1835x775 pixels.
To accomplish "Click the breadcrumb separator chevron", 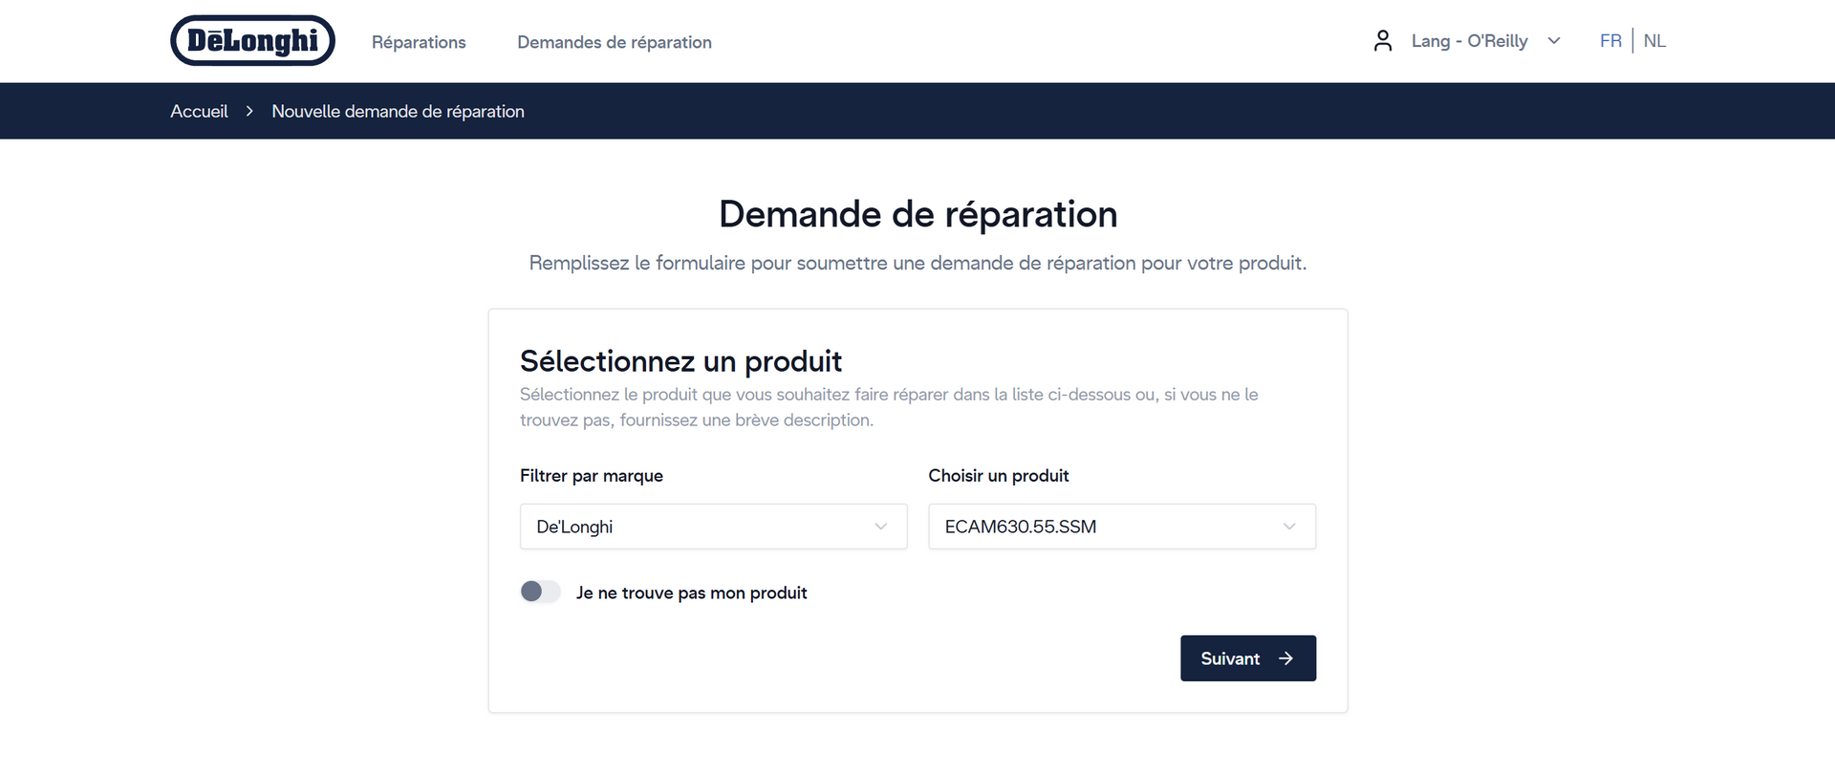I will click(x=249, y=112).
